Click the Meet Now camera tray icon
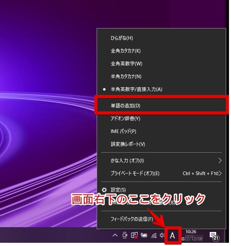Image resolution: width=231 pixels, height=246 pixels. [x=125, y=235]
